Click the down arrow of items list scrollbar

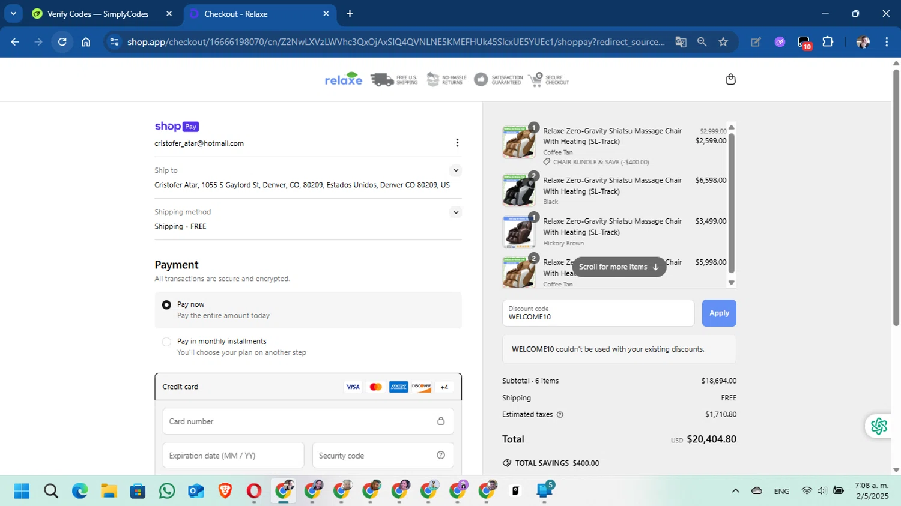731,282
